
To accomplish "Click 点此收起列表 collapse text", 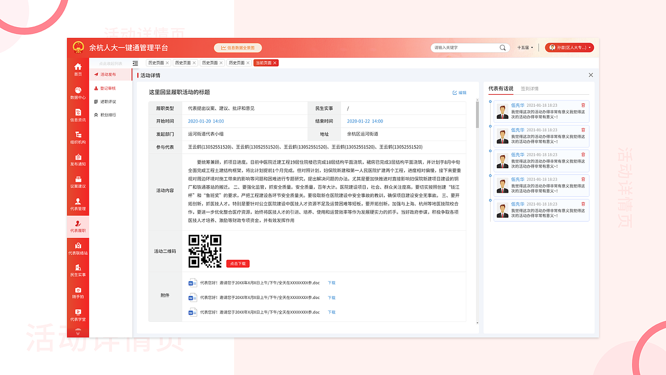I will click(x=111, y=63).
